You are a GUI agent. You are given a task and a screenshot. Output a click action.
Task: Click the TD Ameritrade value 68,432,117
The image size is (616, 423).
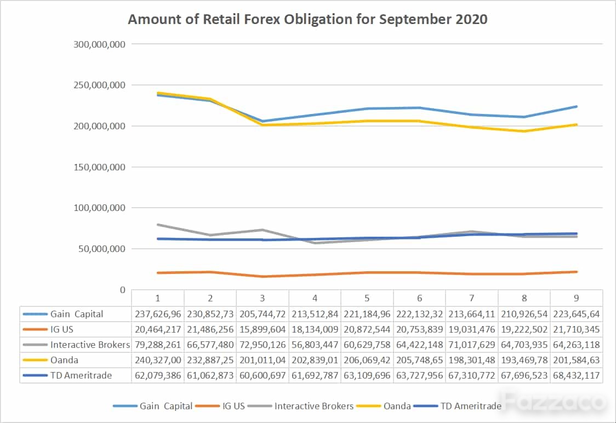coord(577,375)
